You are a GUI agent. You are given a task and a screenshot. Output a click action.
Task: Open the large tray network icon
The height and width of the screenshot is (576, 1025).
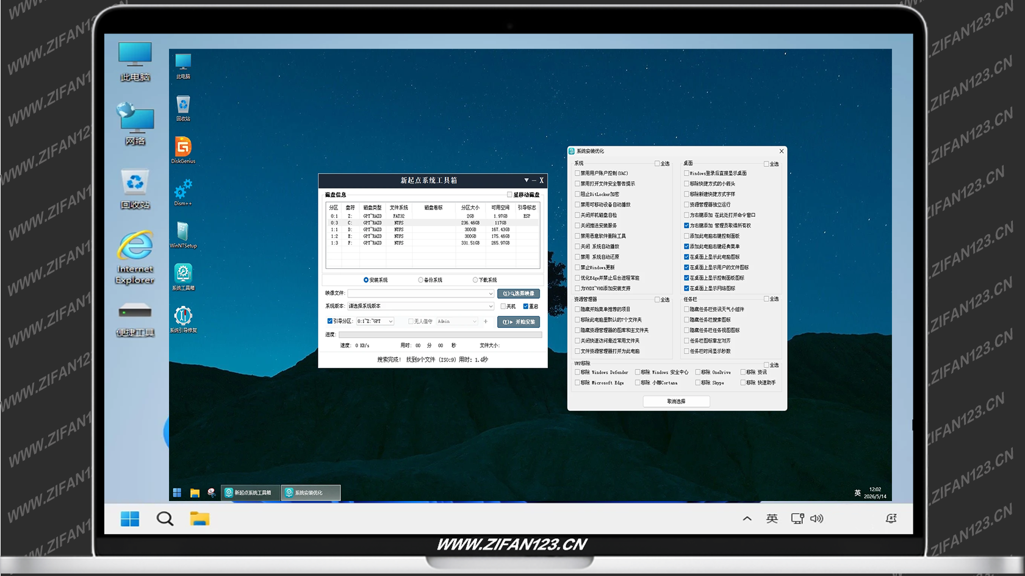[x=797, y=519]
